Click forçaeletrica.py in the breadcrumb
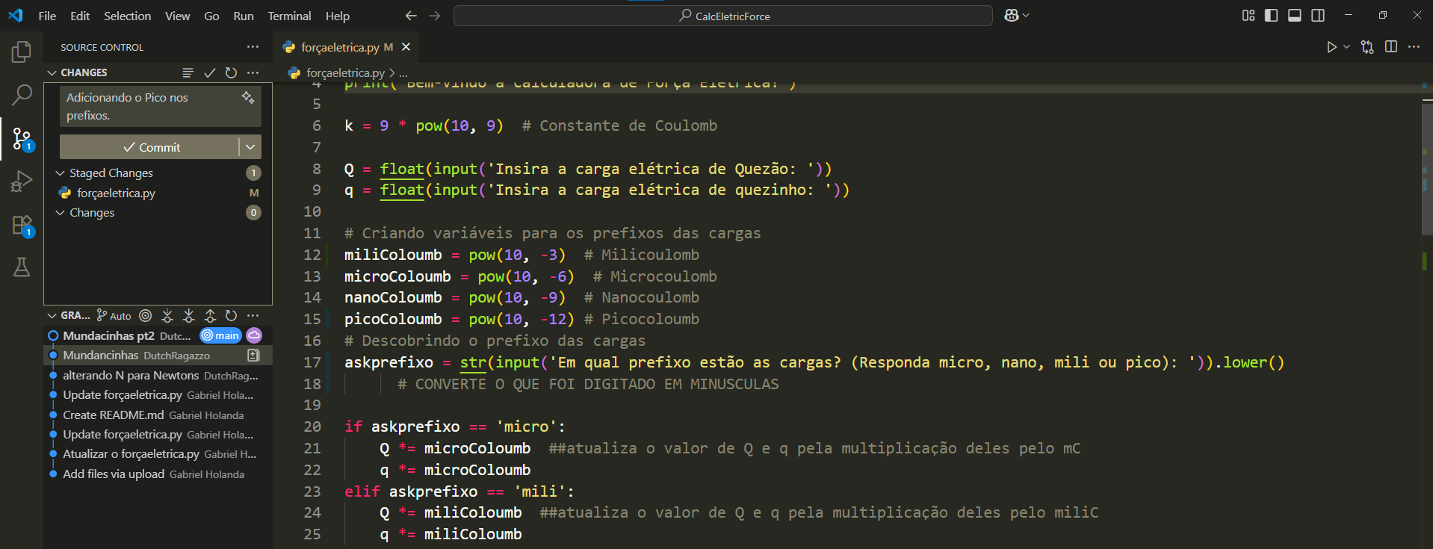This screenshot has width=1433, height=549. [345, 72]
